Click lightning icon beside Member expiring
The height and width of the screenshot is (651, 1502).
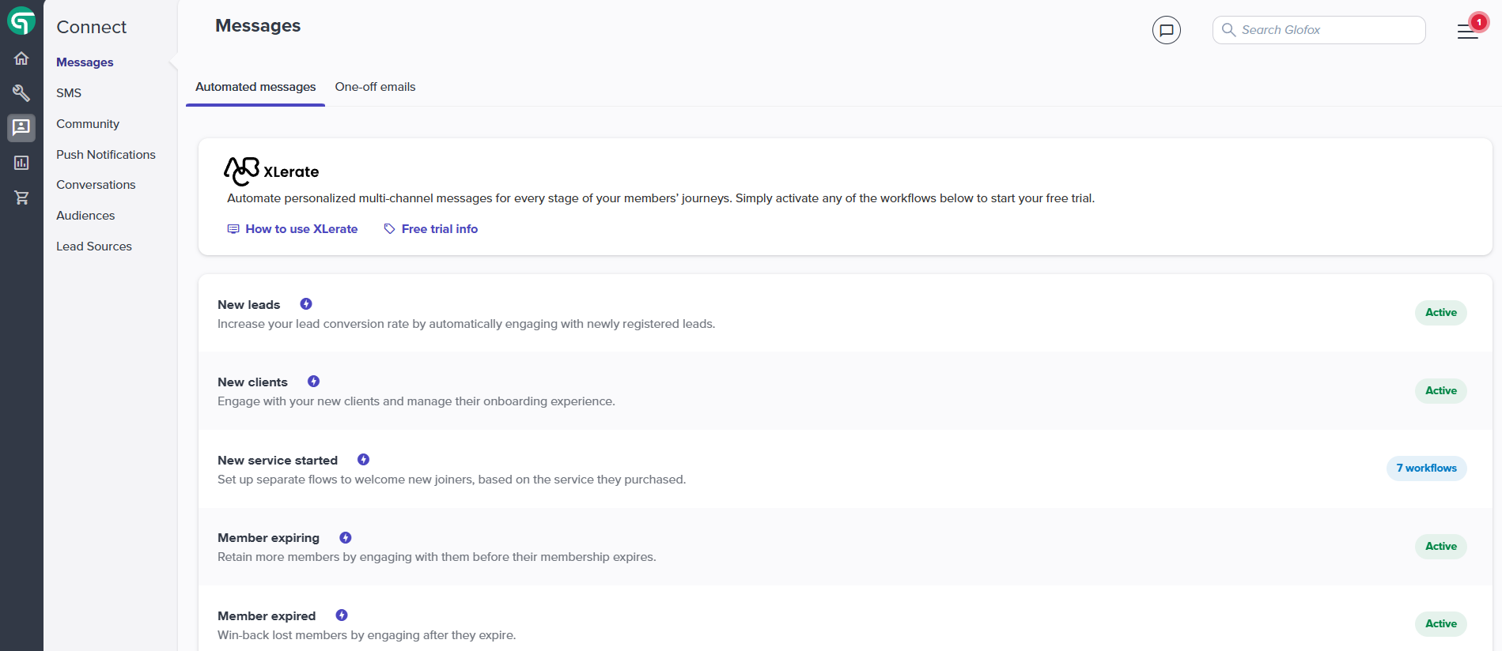coord(346,538)
